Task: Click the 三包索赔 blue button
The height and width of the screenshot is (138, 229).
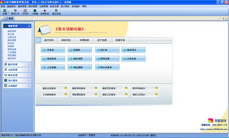Action: (53, 67)
